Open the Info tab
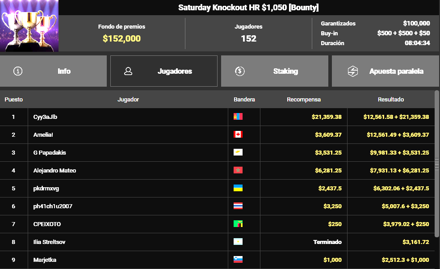This screenshot has width=440, height=269. 54,71
